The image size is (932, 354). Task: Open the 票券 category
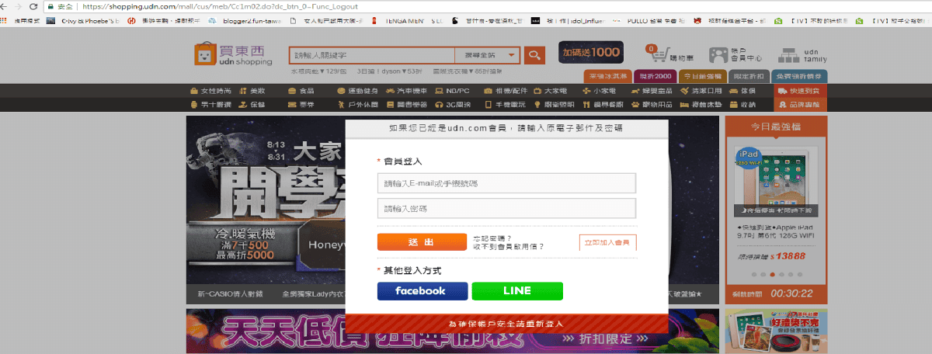[301, 104]
